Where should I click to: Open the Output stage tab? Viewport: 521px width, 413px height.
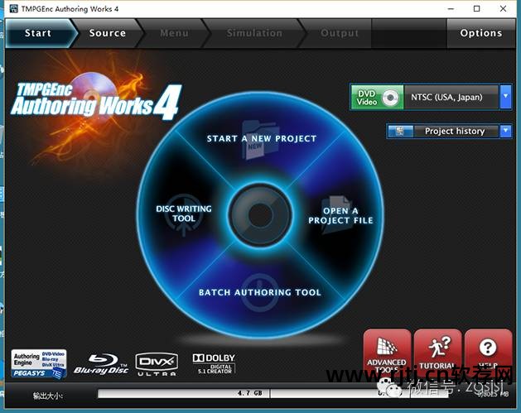(x=340, y=33)
